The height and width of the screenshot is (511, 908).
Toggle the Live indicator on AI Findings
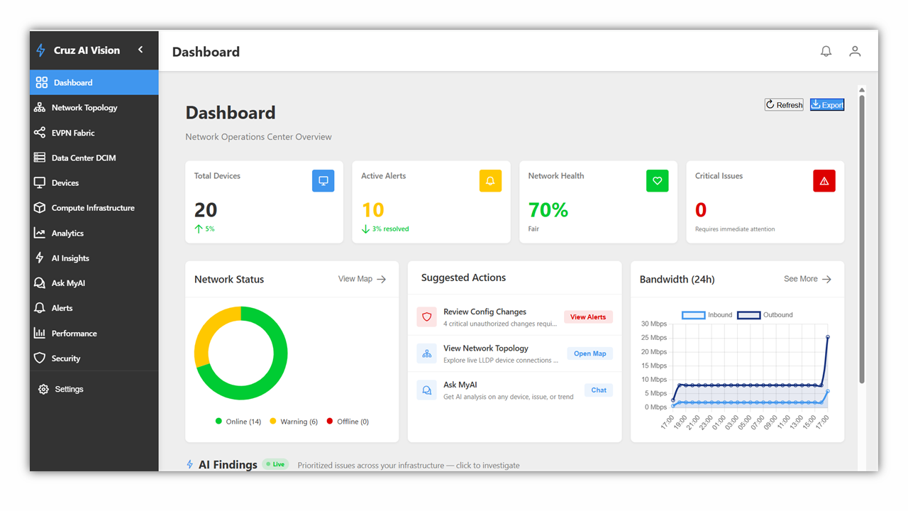[x=275, y=463]
